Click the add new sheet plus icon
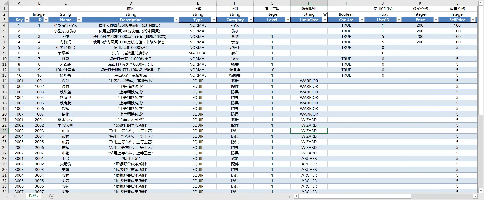This screenshot has width=484, height=200. tap(52, 196)
